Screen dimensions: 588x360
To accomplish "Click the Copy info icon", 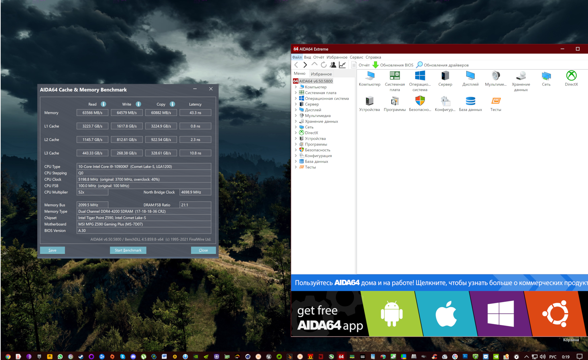I will point(172,104).
